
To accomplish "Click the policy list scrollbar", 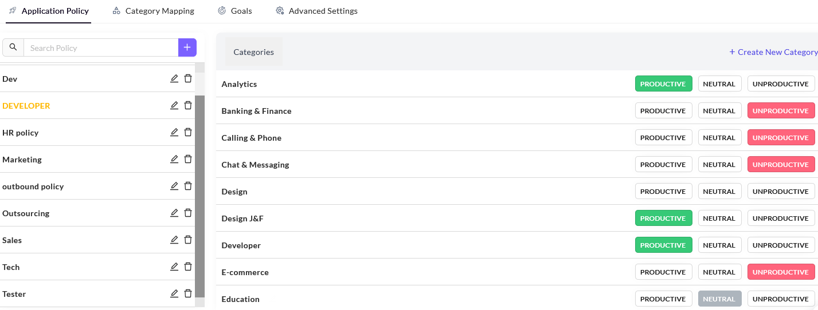I will 200,196.
